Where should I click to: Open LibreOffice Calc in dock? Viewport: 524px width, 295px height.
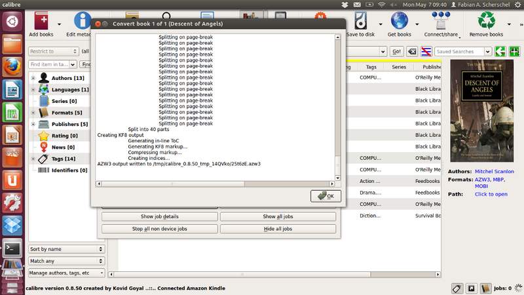tap(12, 112)
